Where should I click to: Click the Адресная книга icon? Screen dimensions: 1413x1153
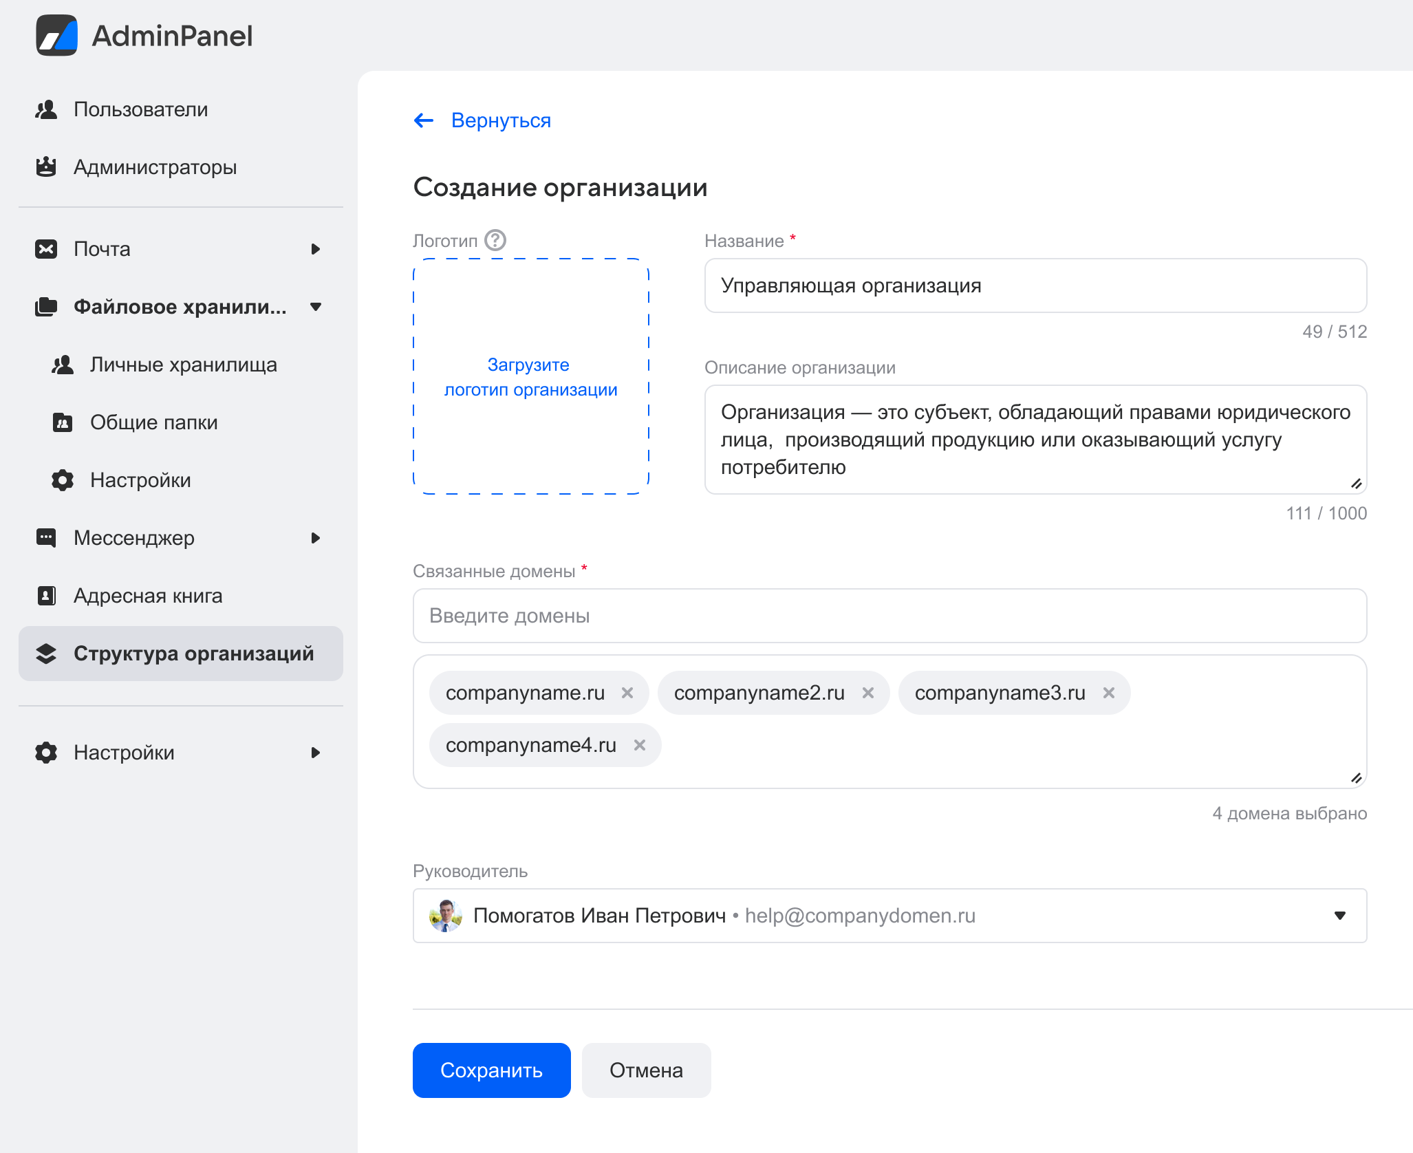46,596
